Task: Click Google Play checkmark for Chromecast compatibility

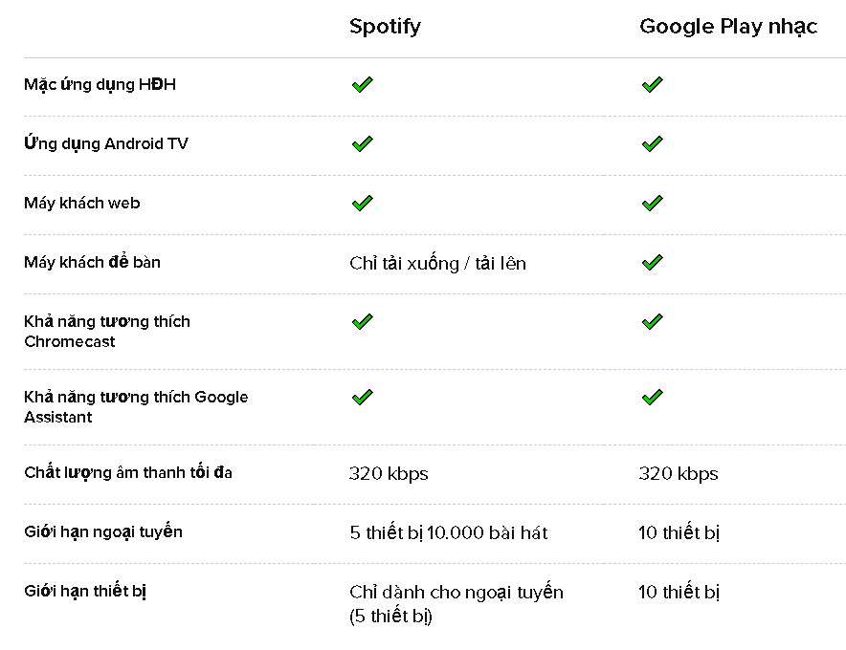Action: [x=652, y=322]
